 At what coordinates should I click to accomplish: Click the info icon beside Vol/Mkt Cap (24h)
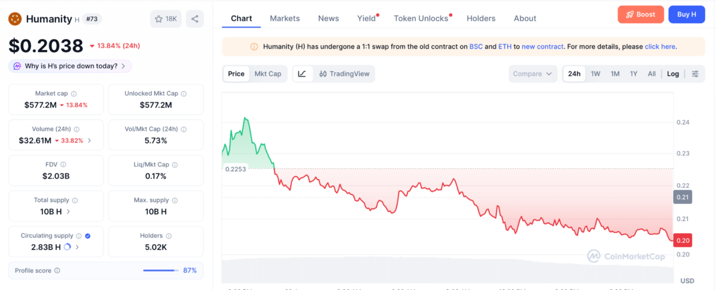pyautogui.click(x=184, y=129)
